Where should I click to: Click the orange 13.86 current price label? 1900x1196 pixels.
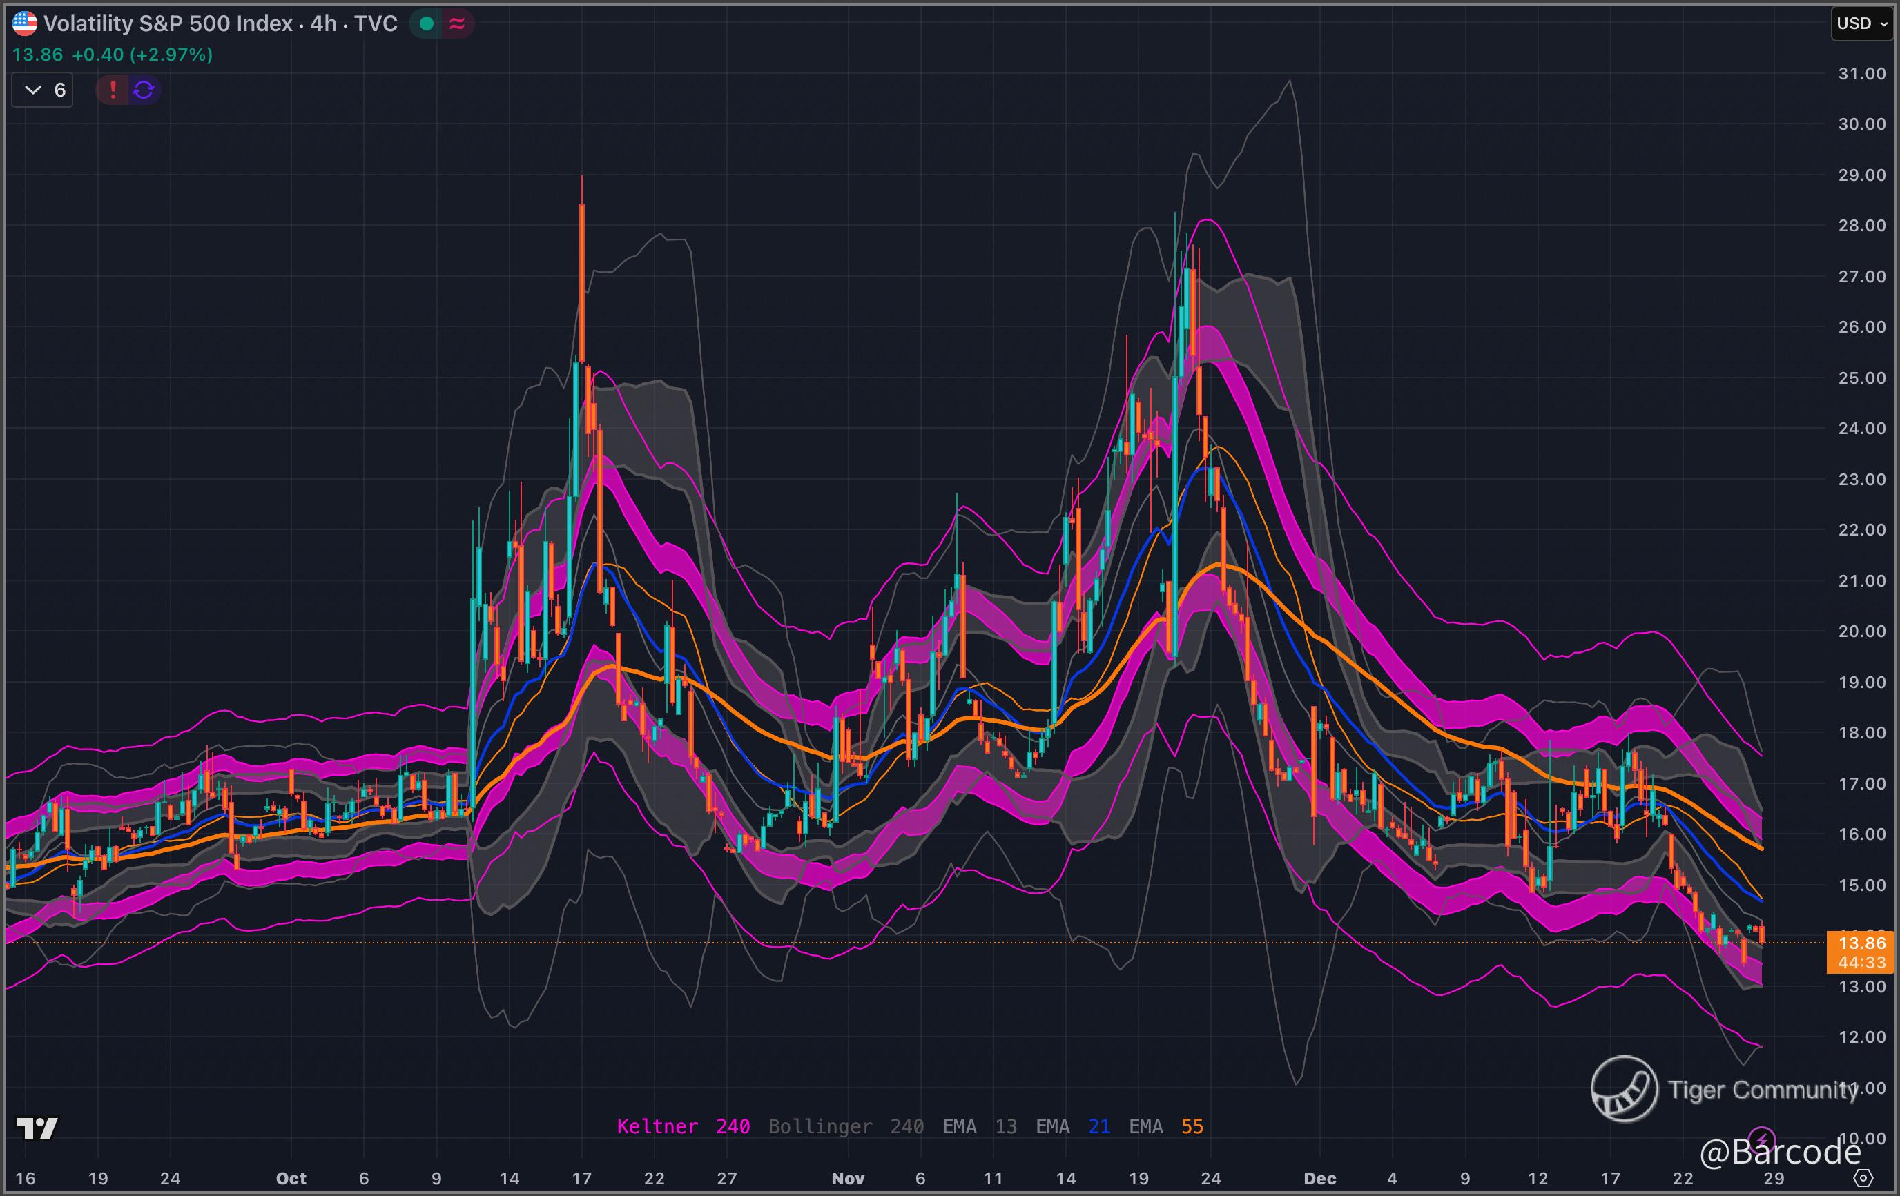click(1861, 943)
